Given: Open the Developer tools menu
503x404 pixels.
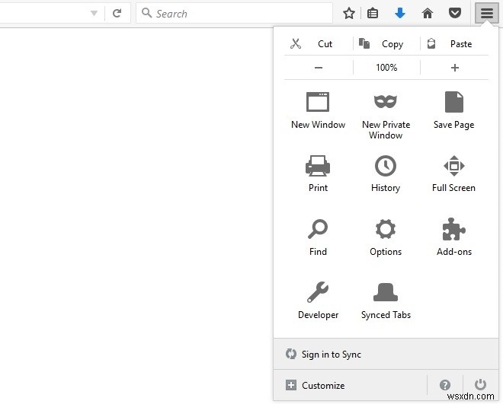Looking at the screenshot, I should 318,301.
